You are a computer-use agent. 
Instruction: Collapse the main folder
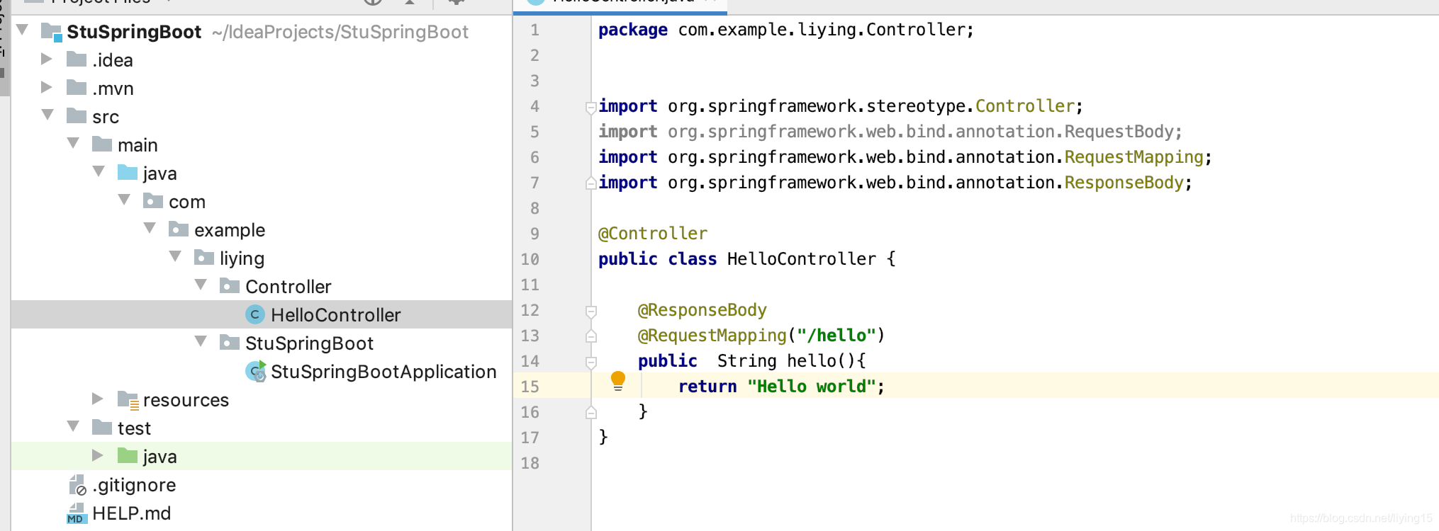[74, 143]
